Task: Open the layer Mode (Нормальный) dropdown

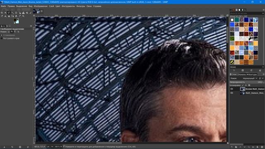Action: click(x=249, y=78)
